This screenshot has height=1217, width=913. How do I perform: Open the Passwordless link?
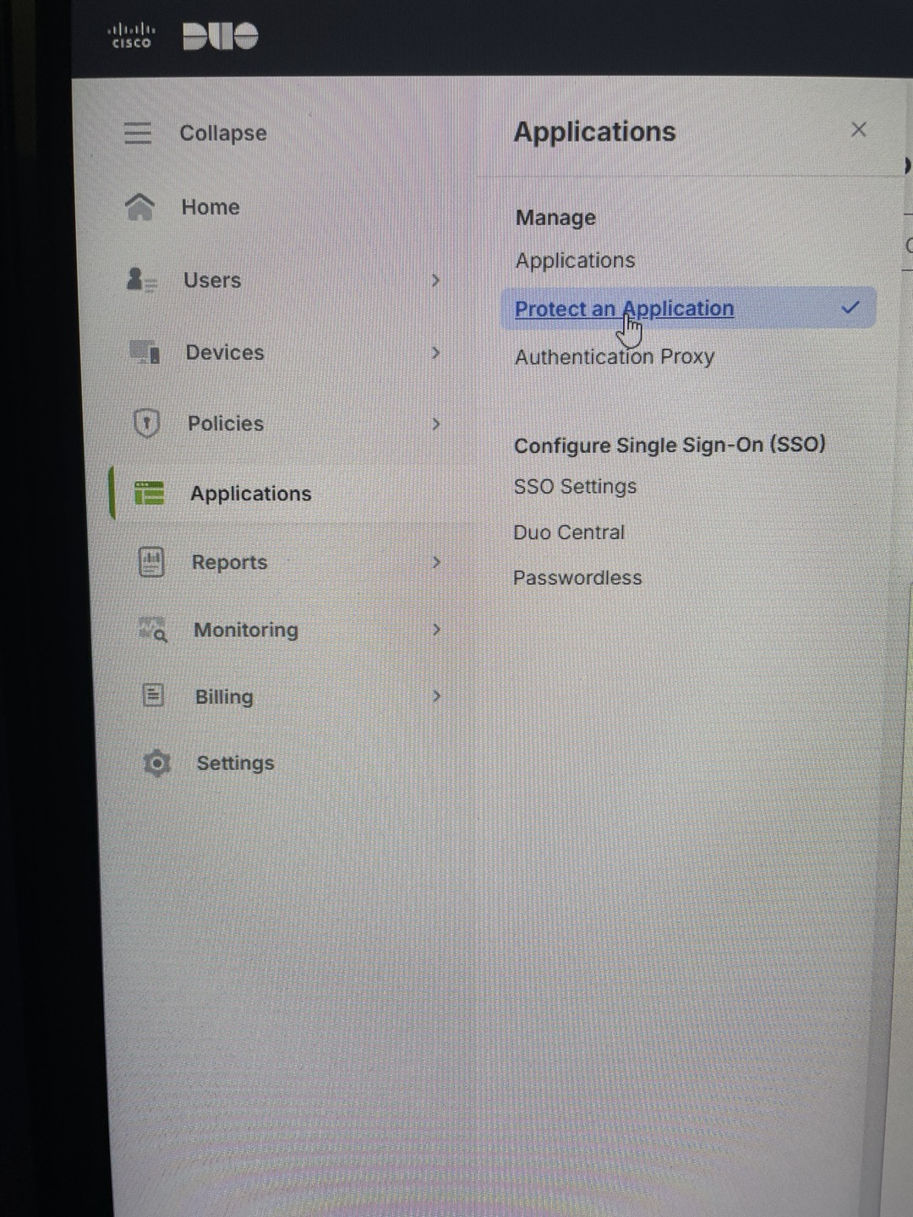577,578
